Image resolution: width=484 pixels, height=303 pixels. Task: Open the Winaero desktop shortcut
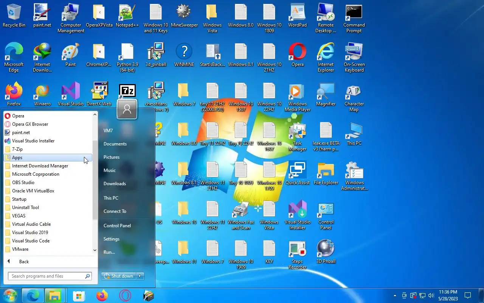tap(42, 94)
